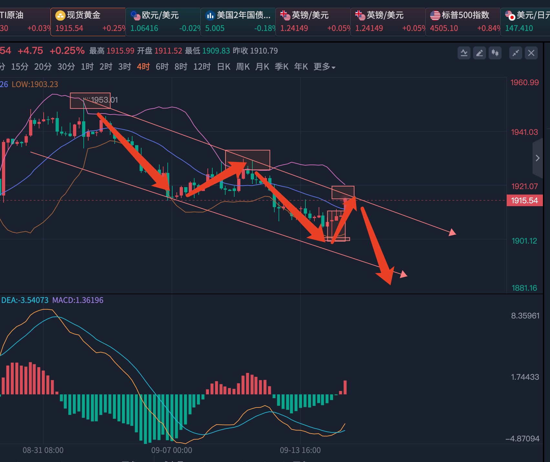This screenshot has height=462, width=550.
Task: Change chart style with candlestick icon
Action: click(495, 53)
